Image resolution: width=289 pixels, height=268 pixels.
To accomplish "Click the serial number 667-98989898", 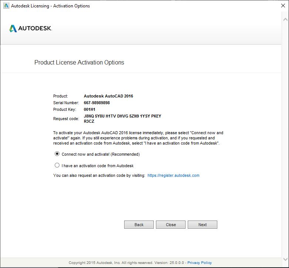I will [97, 103].
